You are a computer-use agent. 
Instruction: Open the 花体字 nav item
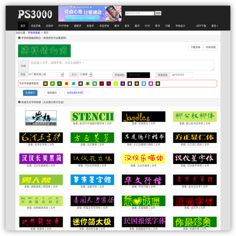49,26
